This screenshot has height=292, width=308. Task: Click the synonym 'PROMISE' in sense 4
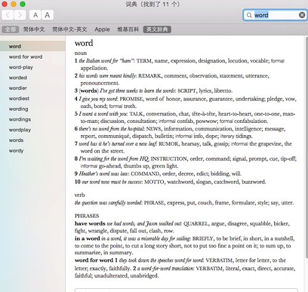pos(131,99)
